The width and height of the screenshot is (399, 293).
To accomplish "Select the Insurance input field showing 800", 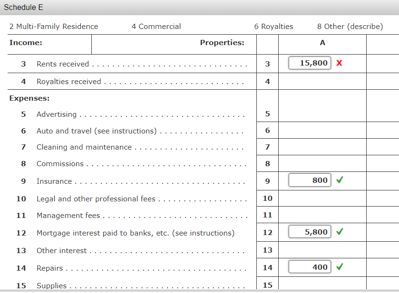I will pyautogui.click(x=309, y=180).
